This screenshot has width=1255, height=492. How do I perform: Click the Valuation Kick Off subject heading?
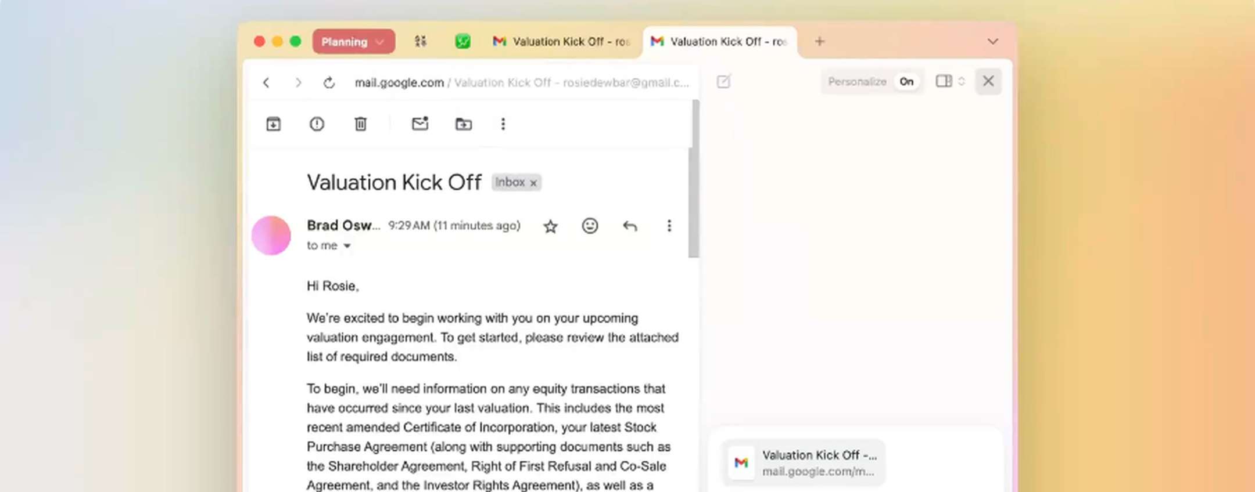(394, 183)
